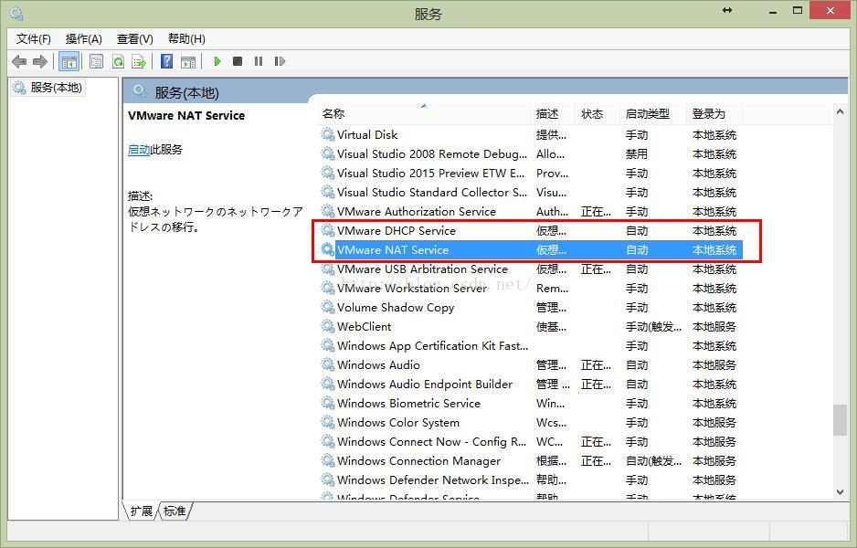
Task: Click the gear icon of Volume Shadow Copy
Action: pyautogui.click(x=327, y=307)
